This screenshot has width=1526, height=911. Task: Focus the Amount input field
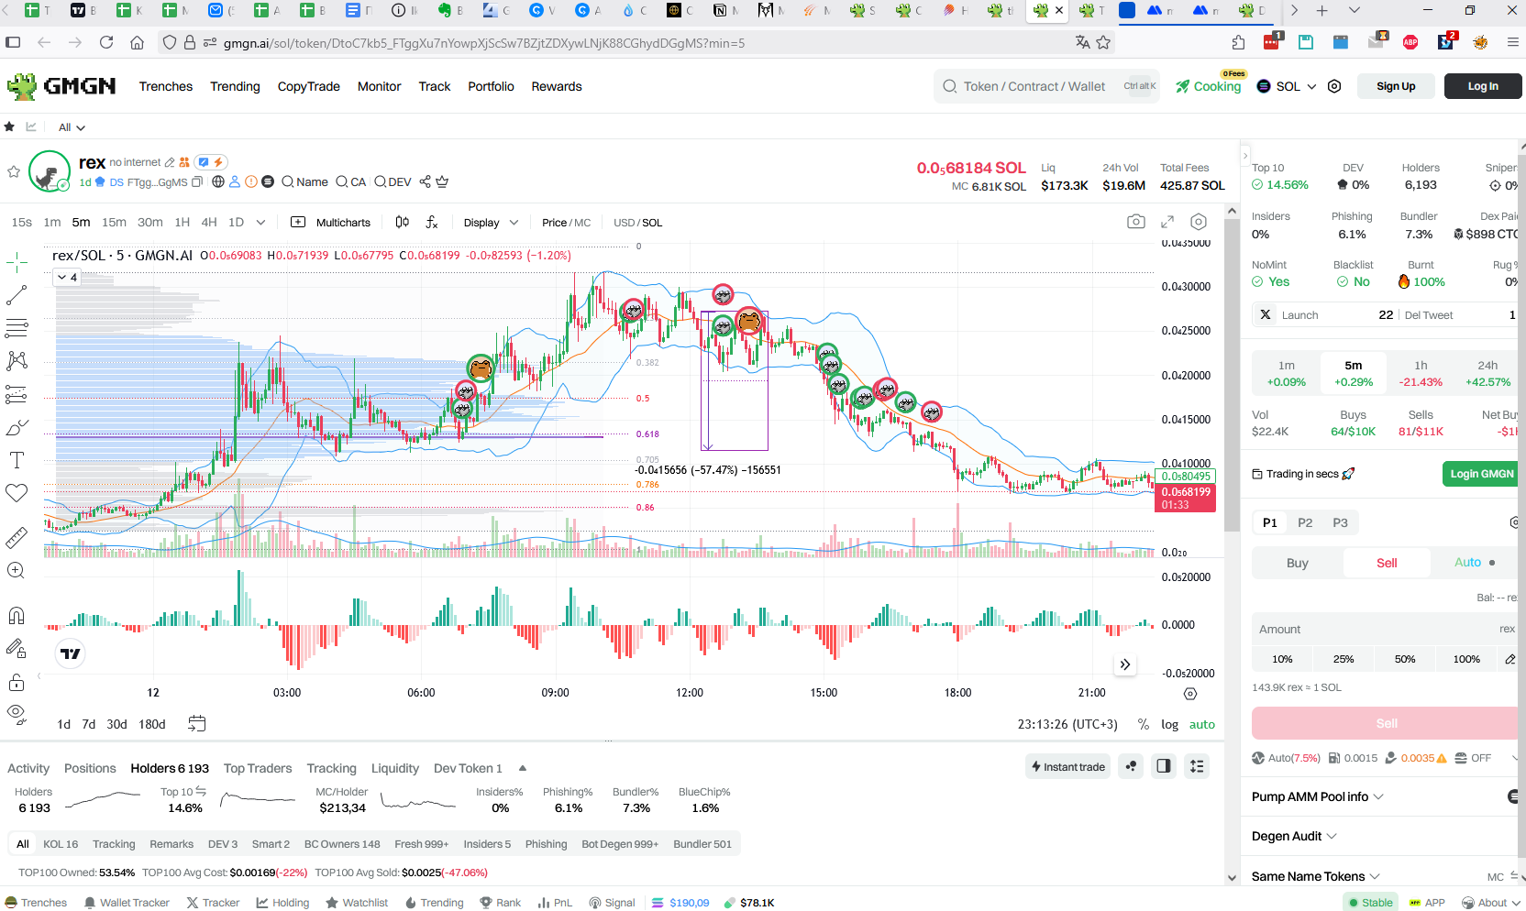pyautogui.click(x=1385, y=630)
